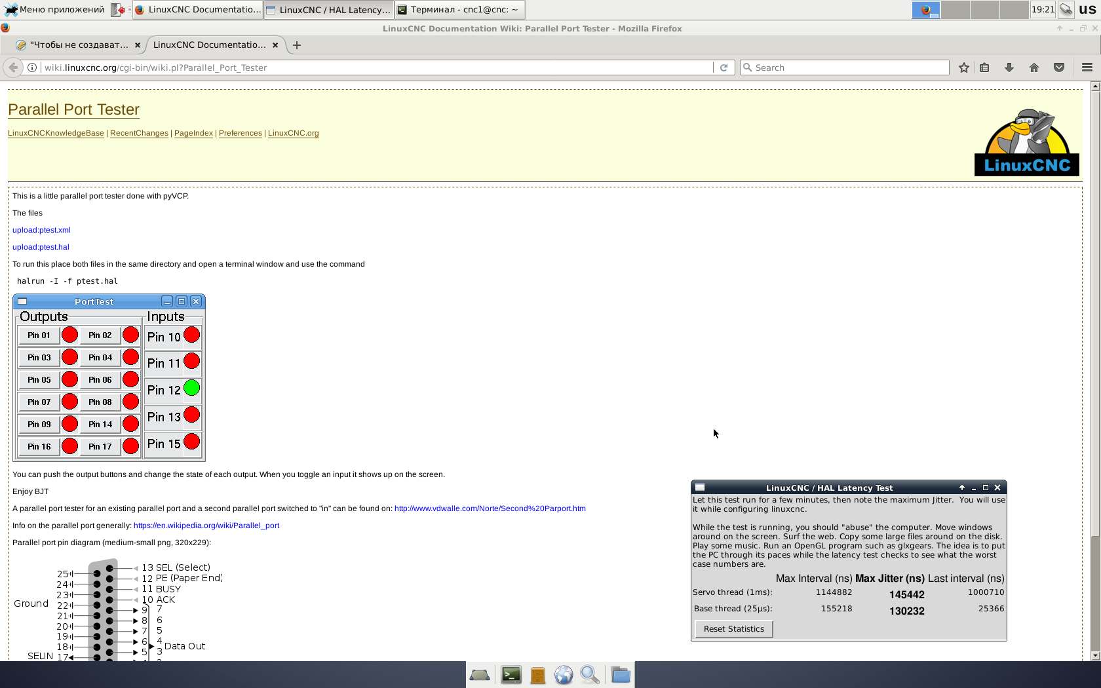Open the PageIndex link
Screen dimensions: 1101x688
193,133
